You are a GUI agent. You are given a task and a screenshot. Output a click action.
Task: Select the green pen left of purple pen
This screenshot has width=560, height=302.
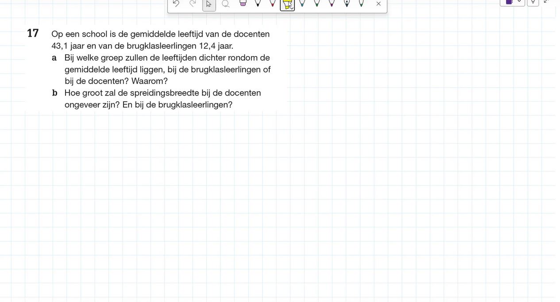coord(317,3)
